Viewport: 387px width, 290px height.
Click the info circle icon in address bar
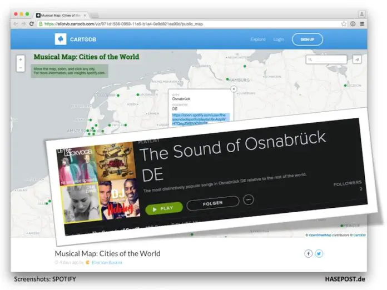353,24
